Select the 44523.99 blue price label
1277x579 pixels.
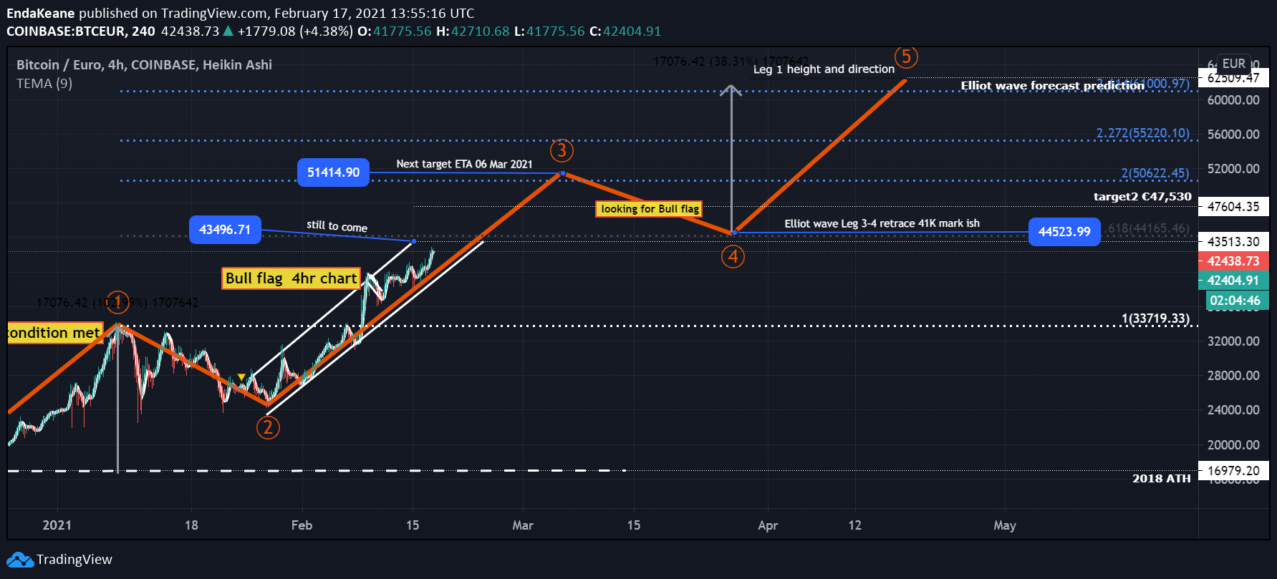click(1064, 232)
